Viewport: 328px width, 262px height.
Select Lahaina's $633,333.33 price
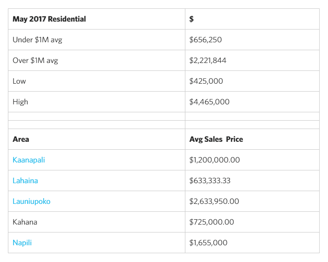click(x=210, y=181)
